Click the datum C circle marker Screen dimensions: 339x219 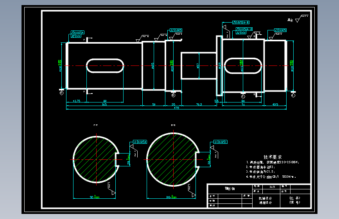tap(243, 96)
